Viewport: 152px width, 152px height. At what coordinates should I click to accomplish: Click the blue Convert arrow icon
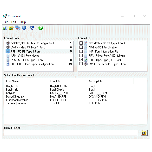click(32, 28)
